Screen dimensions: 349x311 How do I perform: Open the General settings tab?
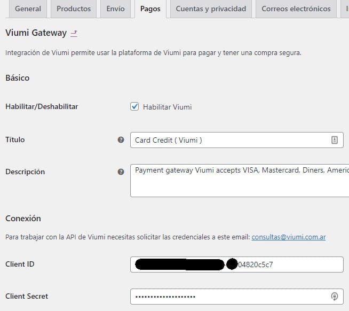(x=28, y=9)
